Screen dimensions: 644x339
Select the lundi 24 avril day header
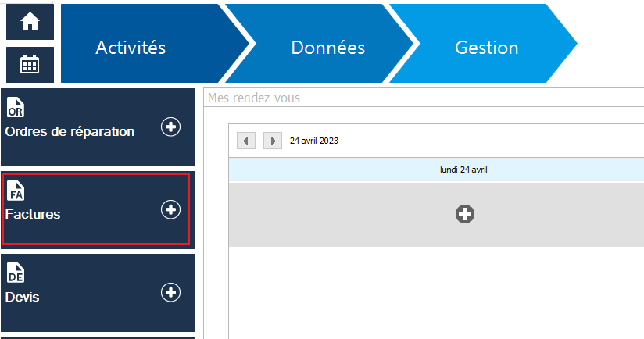(x=464, y=169)
